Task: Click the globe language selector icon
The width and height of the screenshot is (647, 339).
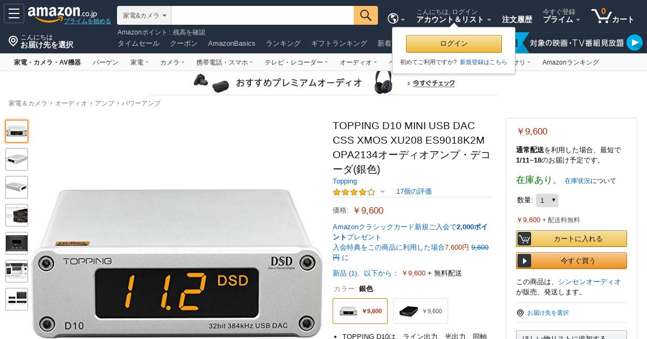Action: click(x=393, y=18)
